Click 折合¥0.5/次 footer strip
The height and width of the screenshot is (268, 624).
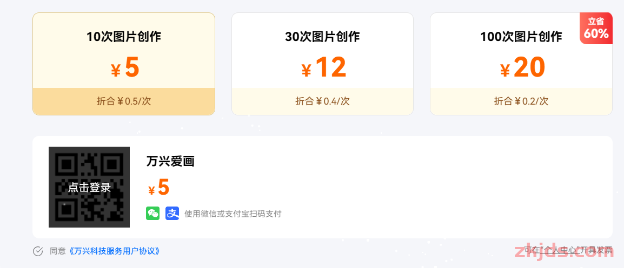point(124,101)
